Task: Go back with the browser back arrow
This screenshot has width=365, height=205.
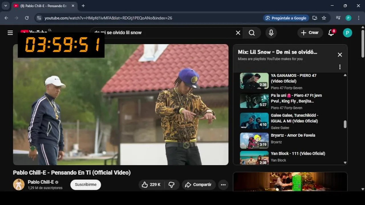Action: (x=6, y=18)
